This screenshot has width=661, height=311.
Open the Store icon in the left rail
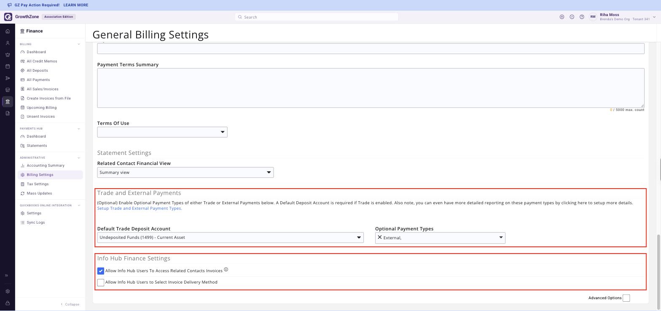point(8,90)
